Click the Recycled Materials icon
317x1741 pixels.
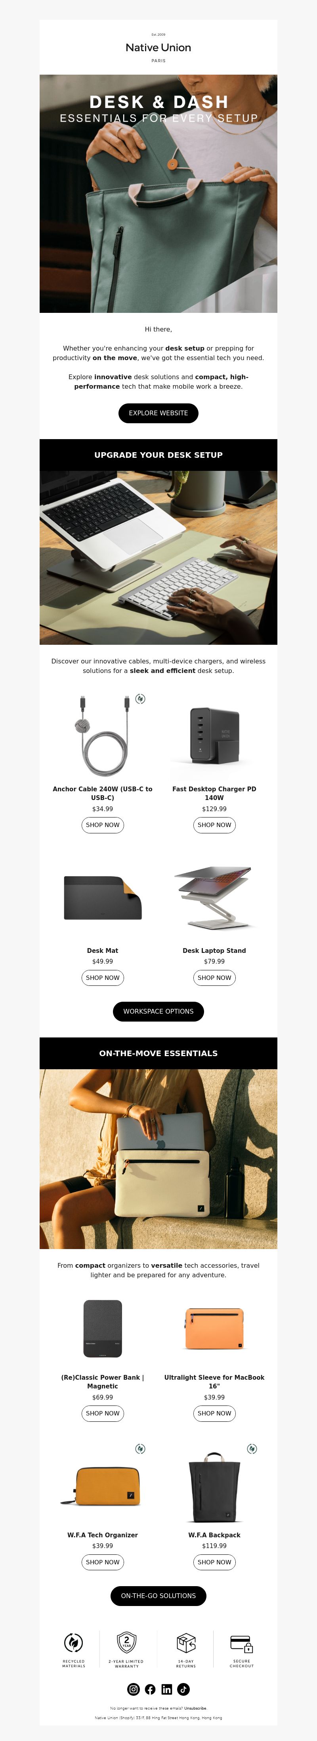pyautogui.click(x=74, y=1642)
